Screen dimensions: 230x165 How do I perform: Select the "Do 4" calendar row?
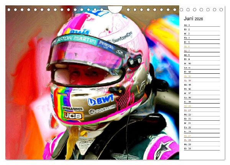[202, 38]
